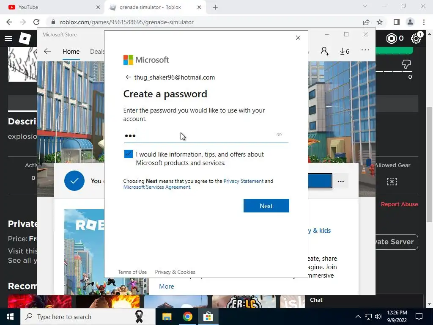Open the Privacy & Cookies link
Screen dimensions: 433x325
[x=175, y=272]
